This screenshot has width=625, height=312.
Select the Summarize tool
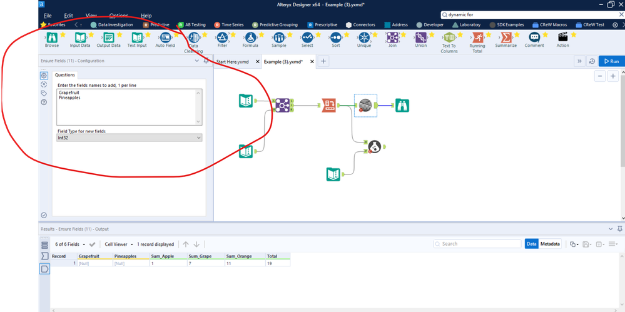tap(506, 38)
